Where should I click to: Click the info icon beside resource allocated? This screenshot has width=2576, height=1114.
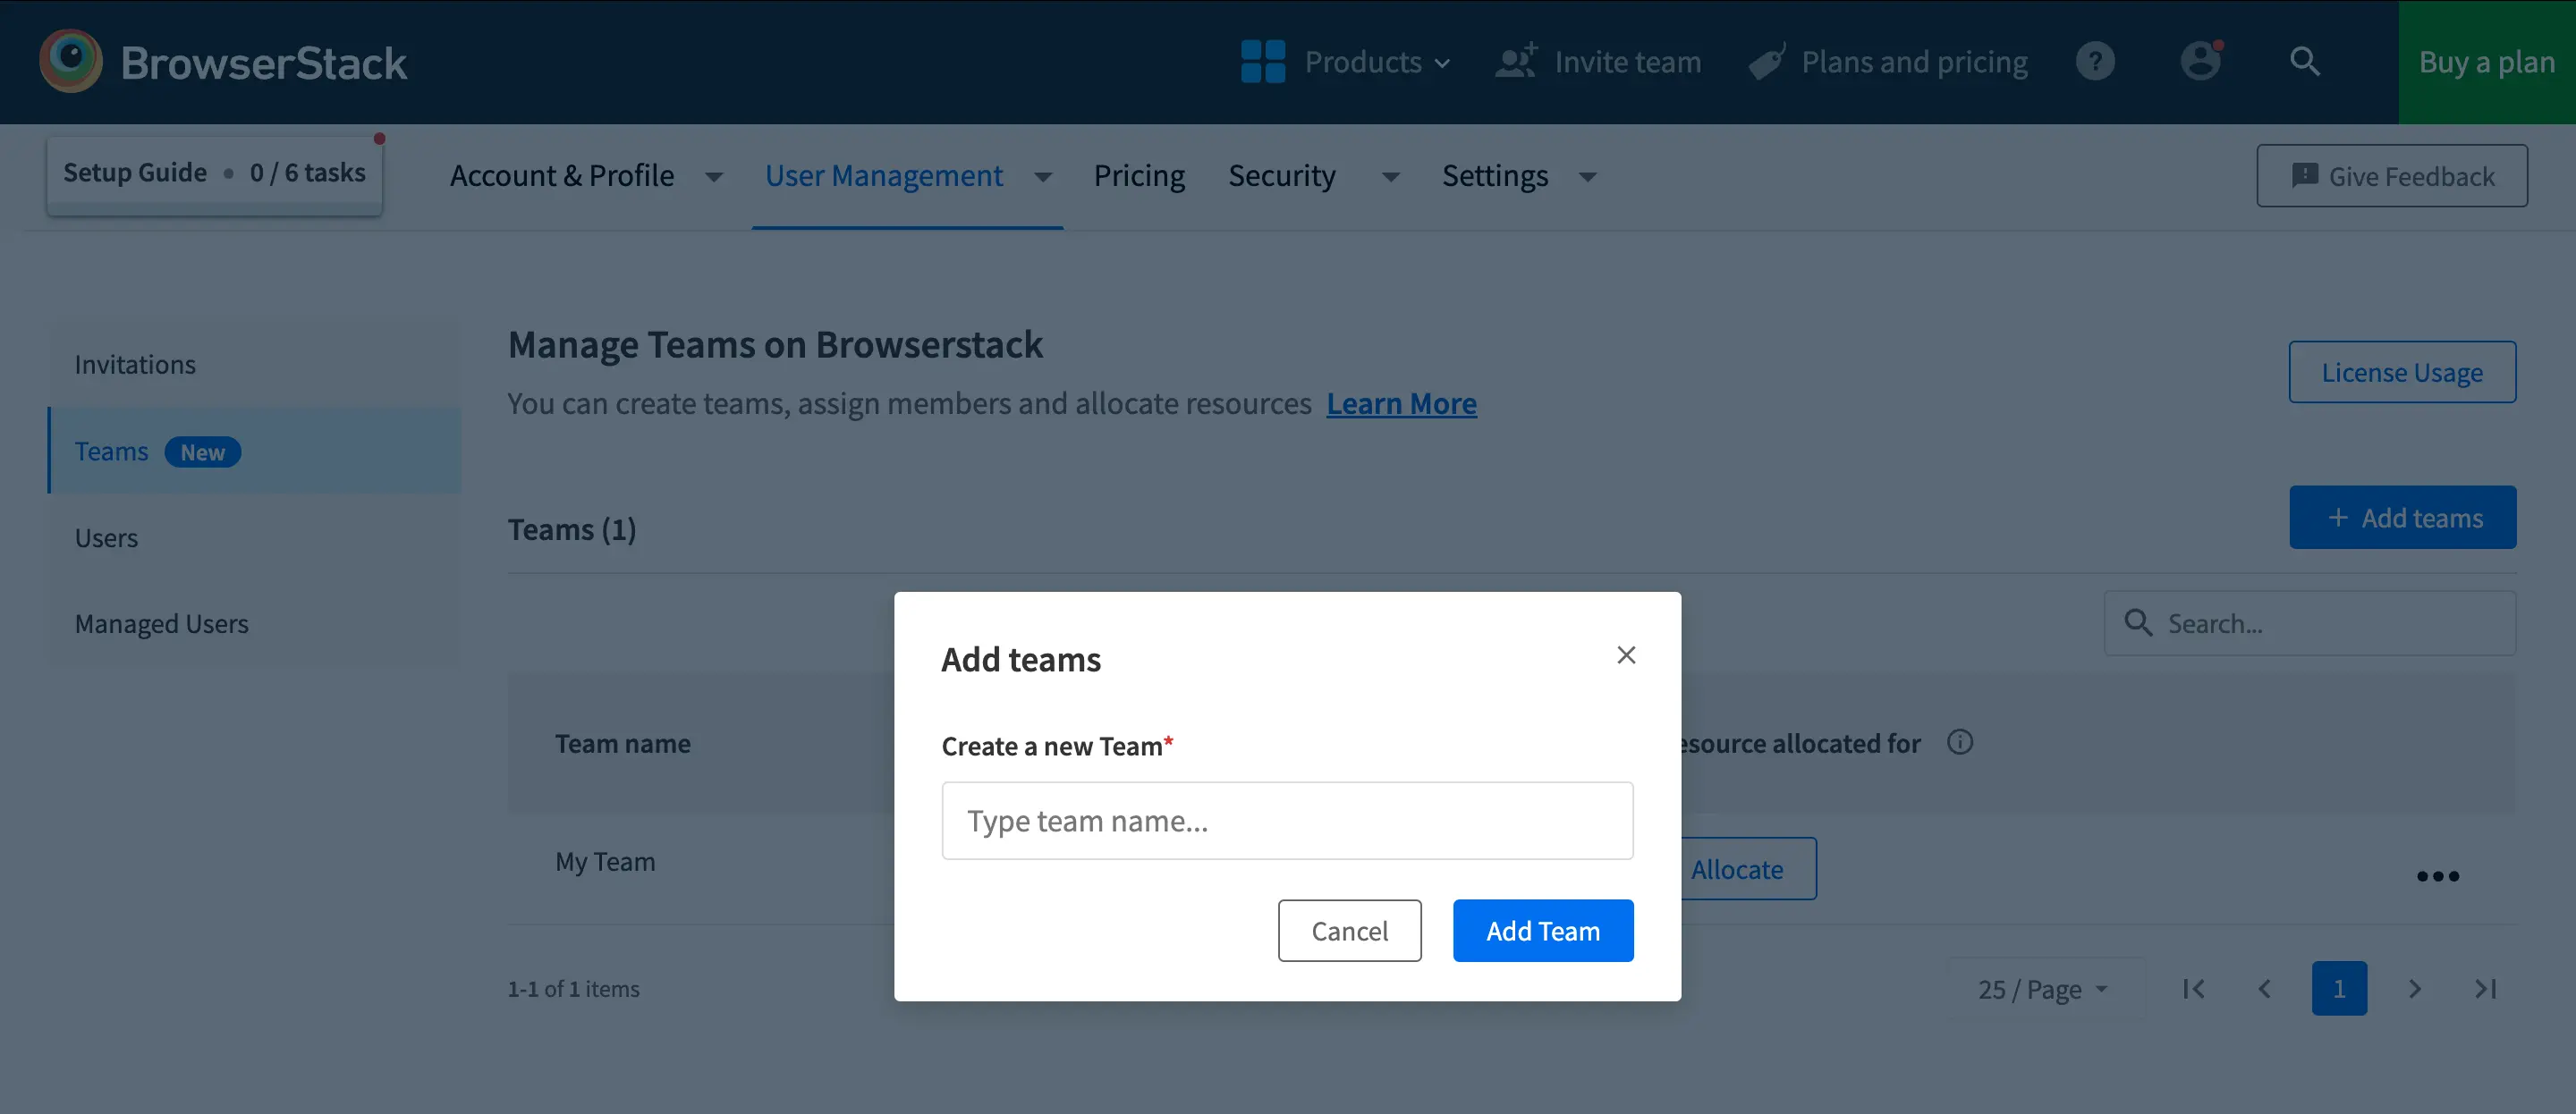coord(1960,743)
